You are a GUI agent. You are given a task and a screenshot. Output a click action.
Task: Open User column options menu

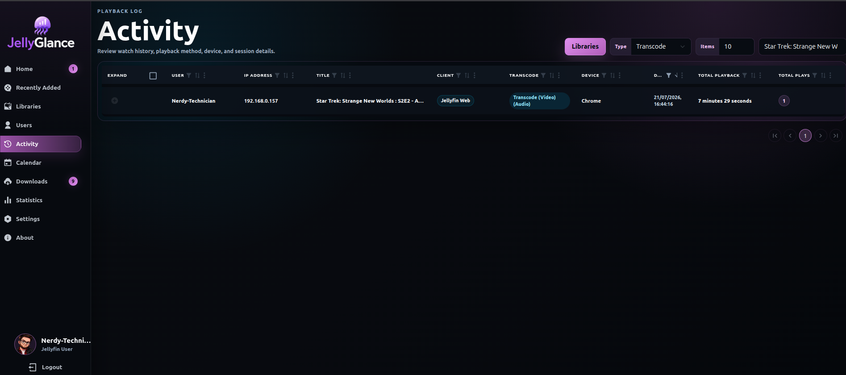(204, 75)
